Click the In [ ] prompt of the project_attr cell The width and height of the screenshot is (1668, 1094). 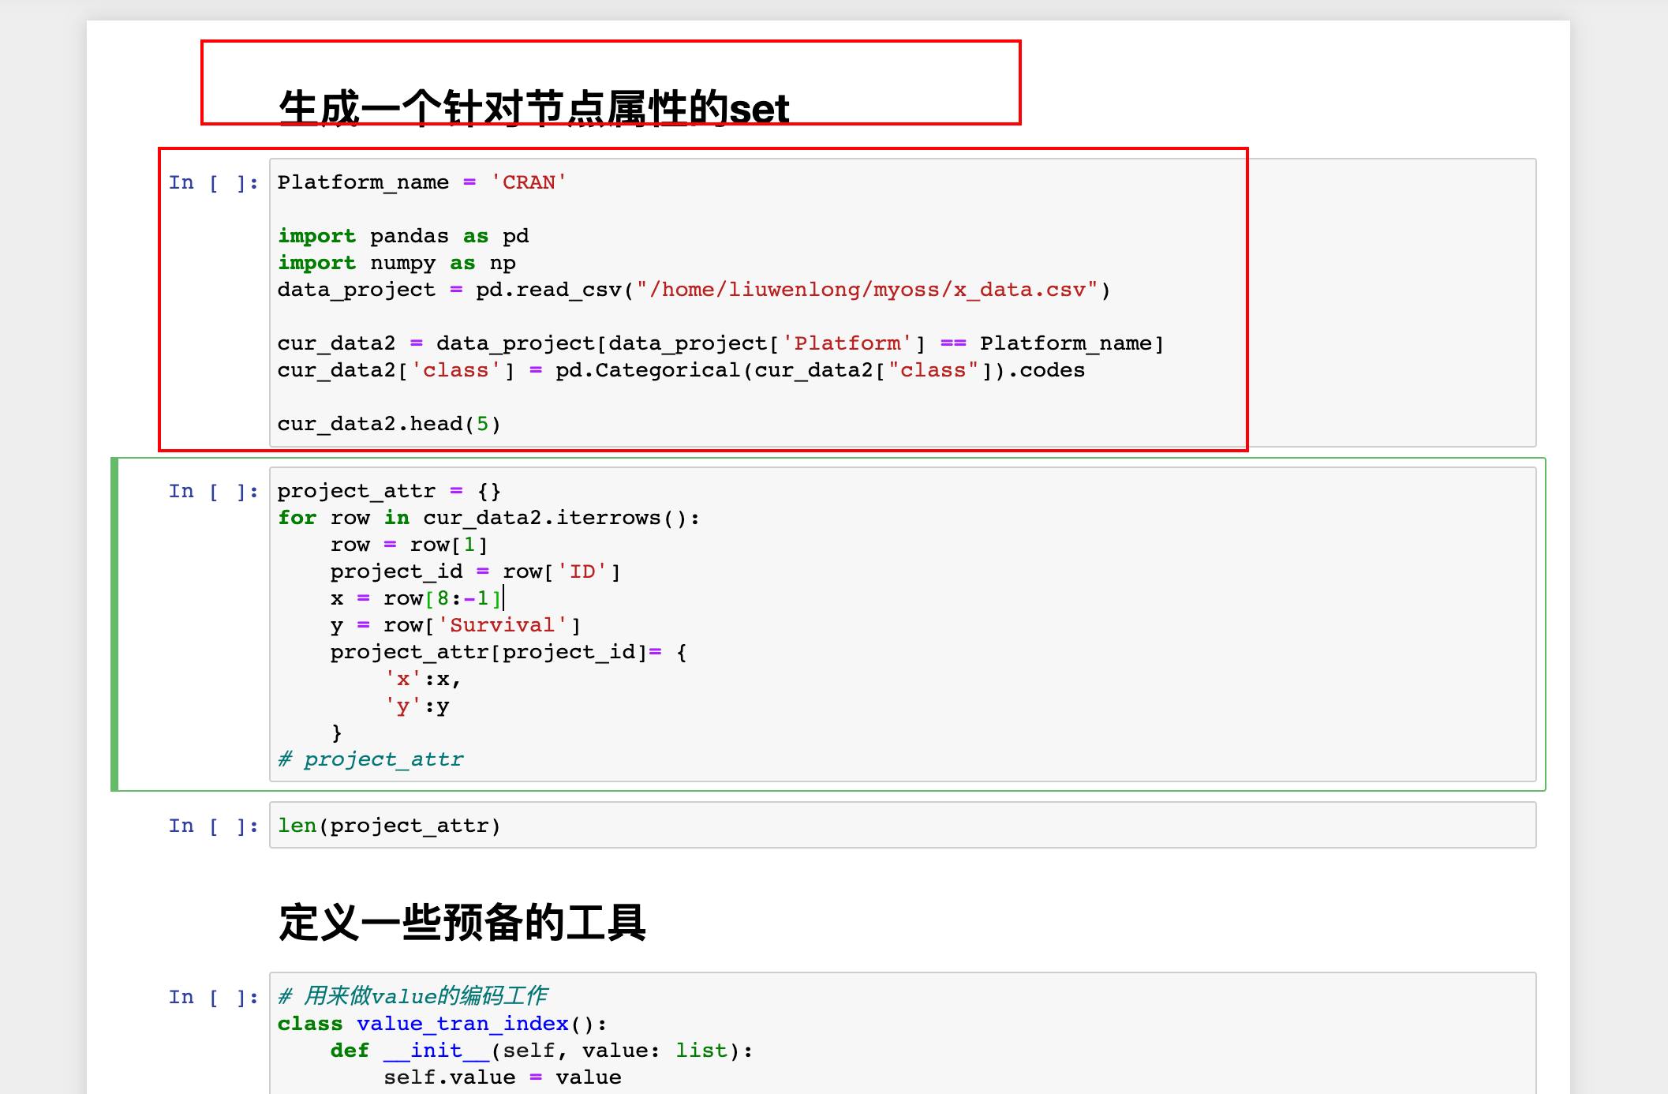(x=213, y=492)
